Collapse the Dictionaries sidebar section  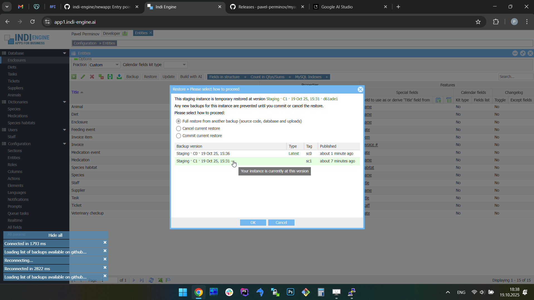pyautogui.click(x=64, y=102)
